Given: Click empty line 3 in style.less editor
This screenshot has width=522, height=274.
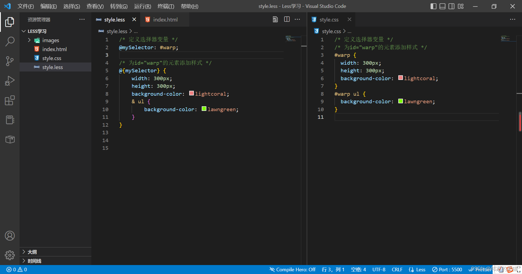Looking at the screenshot, I should click(x=201, y=55).
